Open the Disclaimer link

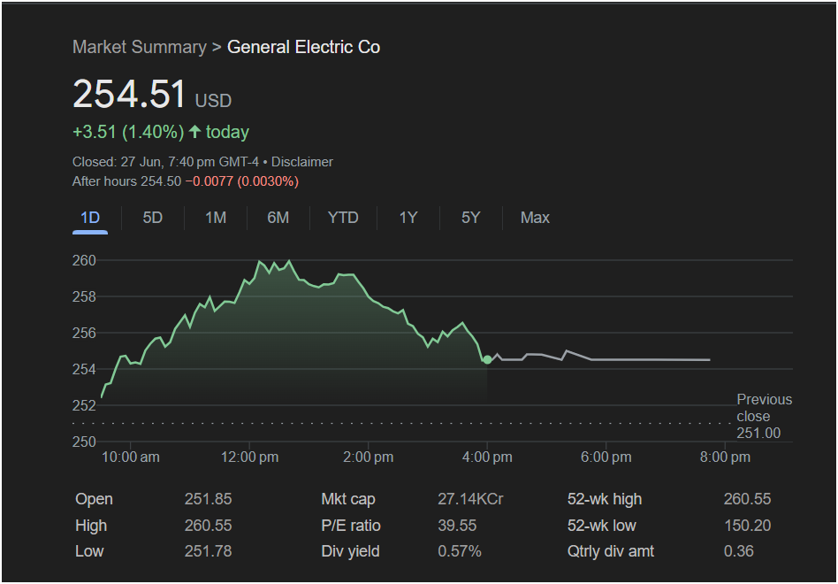click(x=302, y=162)
